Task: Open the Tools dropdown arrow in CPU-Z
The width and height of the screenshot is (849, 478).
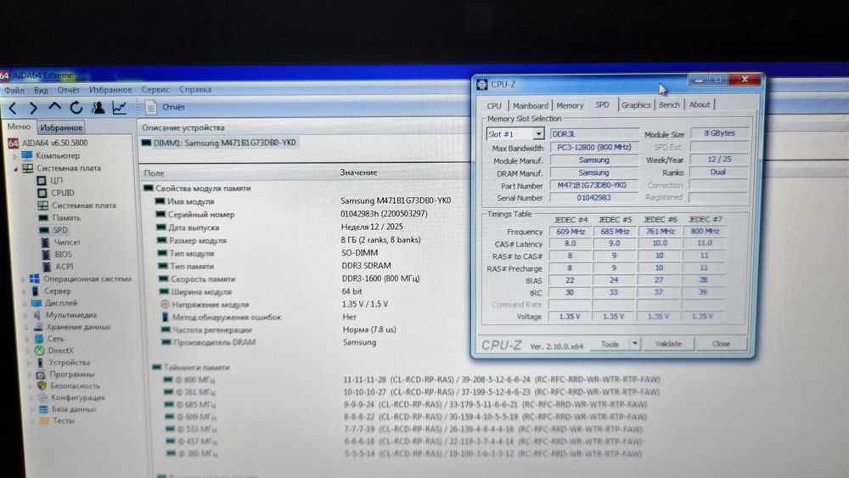Action: 634,344
